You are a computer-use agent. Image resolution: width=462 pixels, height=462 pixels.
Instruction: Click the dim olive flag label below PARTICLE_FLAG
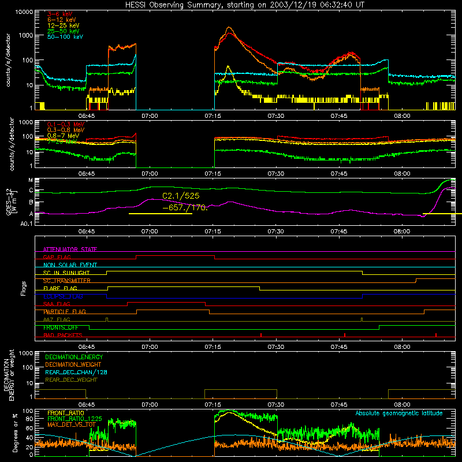click(57, 319)
